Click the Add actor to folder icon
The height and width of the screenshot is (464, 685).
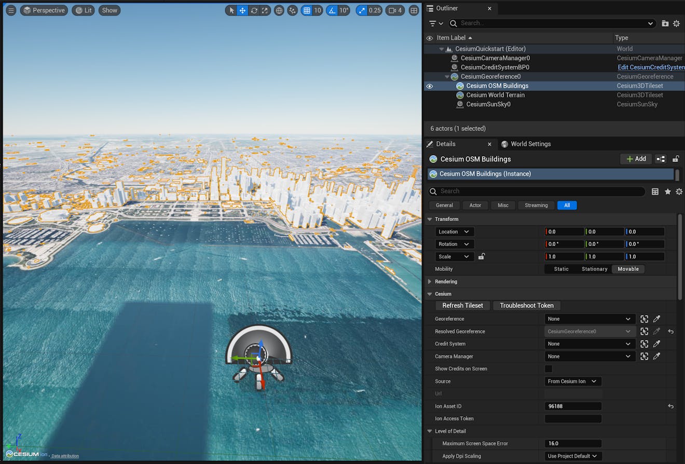(665, 23)
